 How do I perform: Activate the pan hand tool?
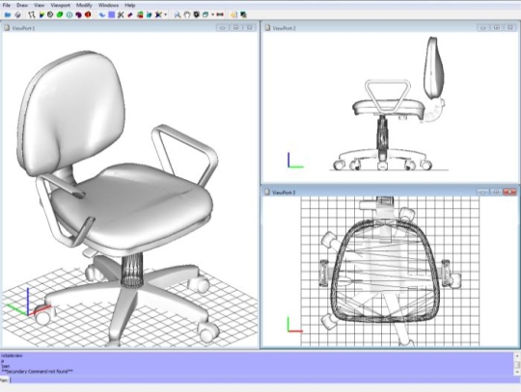pos(187,14)
